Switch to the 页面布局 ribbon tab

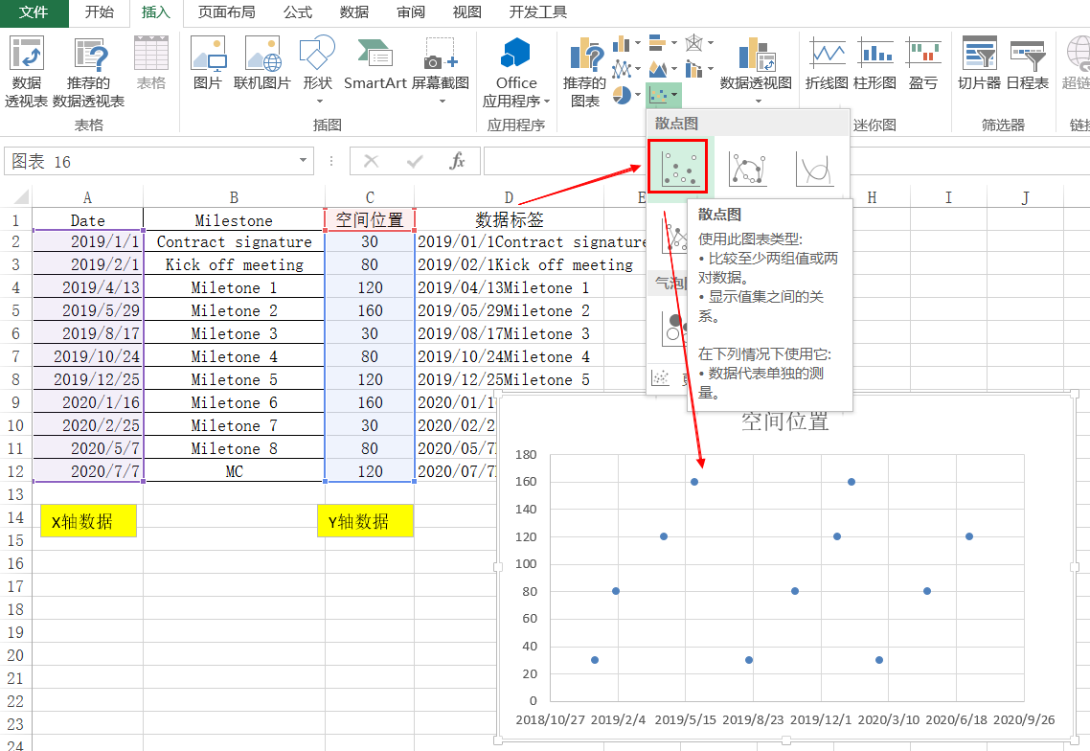click(x=226, y=12)
